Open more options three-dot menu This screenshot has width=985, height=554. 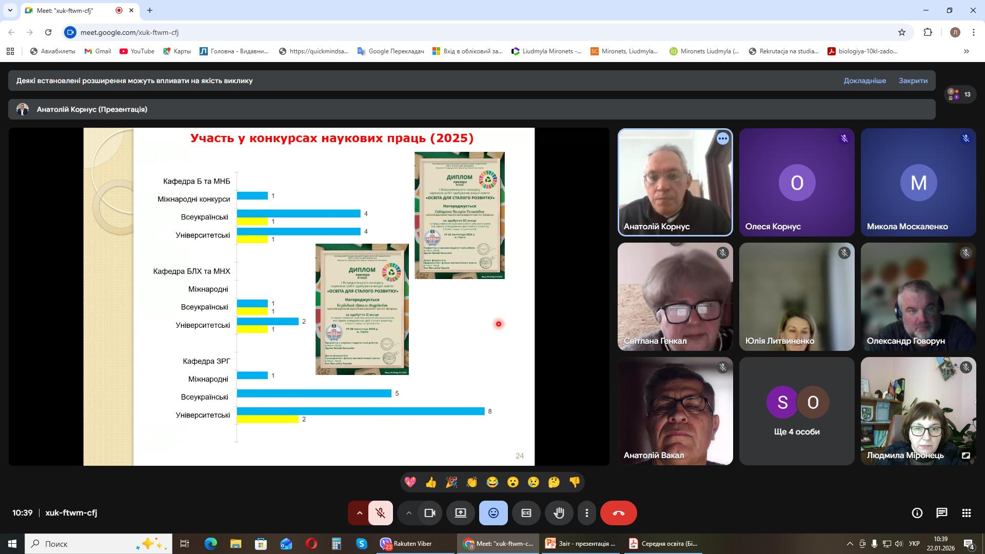point(586,513)
